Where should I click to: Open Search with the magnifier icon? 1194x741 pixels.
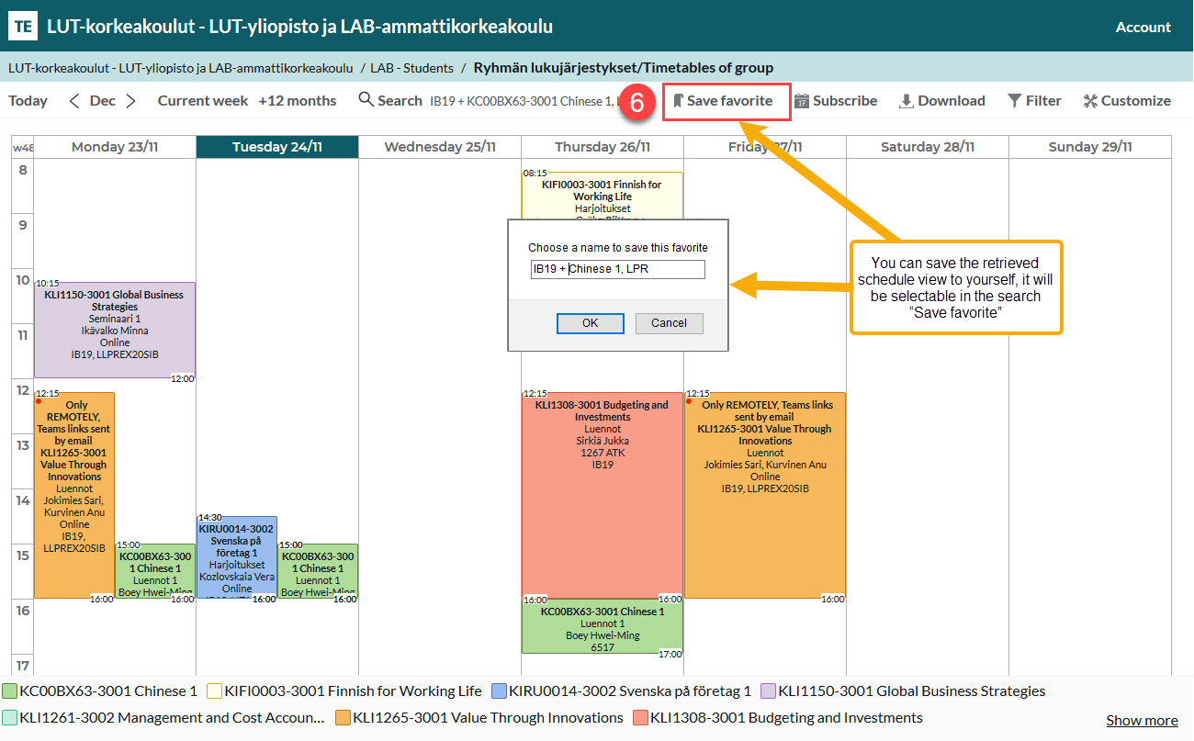[366, 100]
